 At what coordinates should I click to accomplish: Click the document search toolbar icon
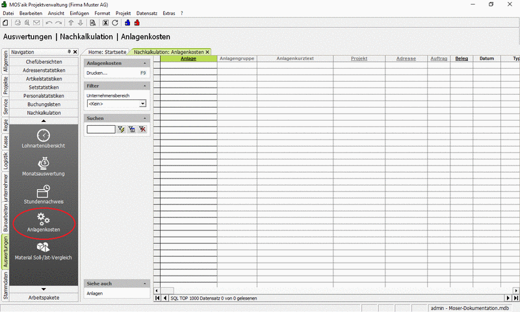pyautogui.click(x=93, y=23)
